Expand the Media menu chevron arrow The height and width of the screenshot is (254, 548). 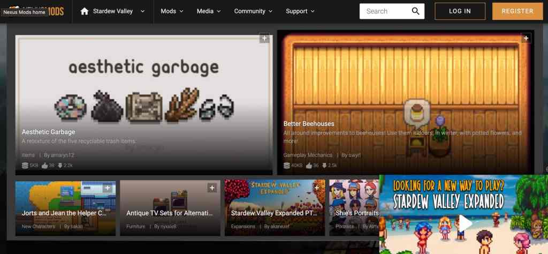[219, 11]
